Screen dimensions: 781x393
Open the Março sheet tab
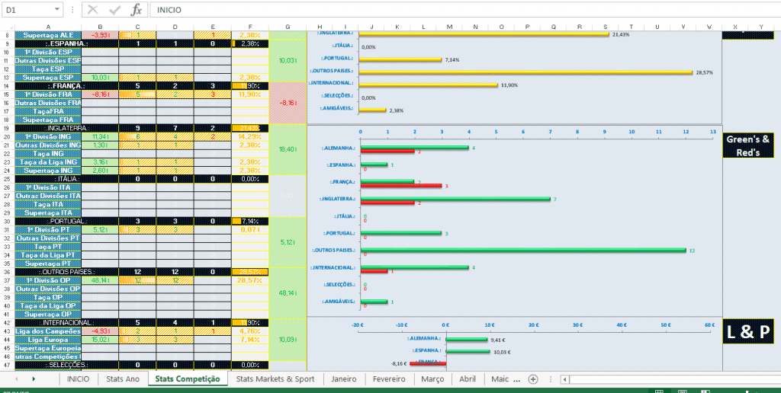tap(432, 379)
